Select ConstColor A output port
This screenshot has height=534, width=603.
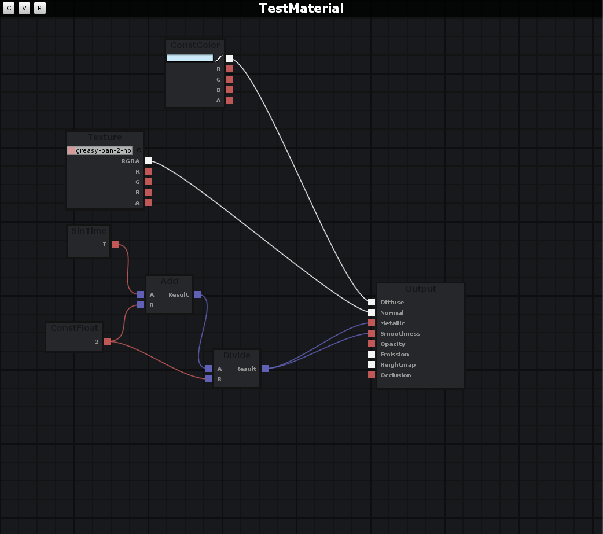click(230, 100)
